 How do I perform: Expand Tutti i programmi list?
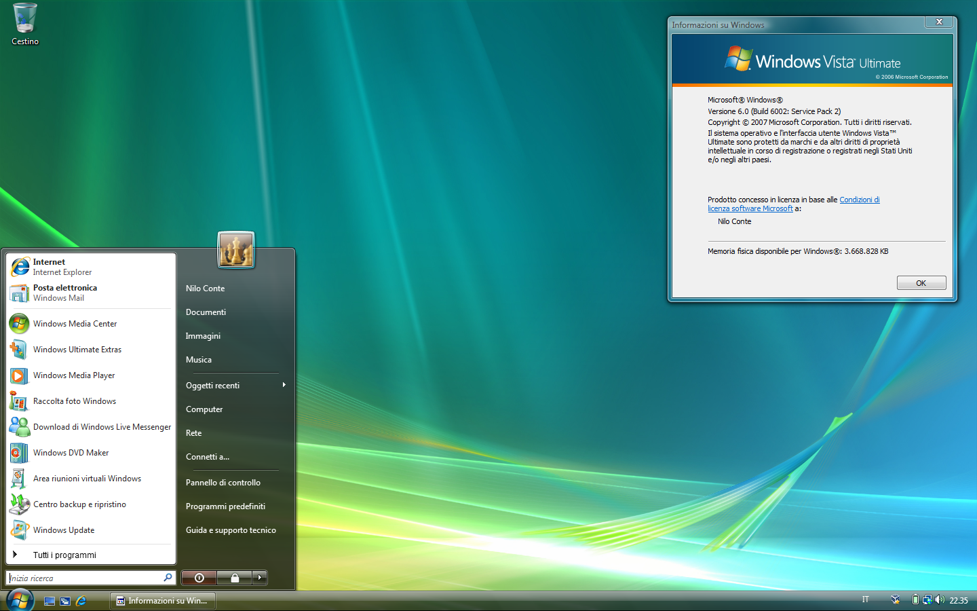(91, 555)
